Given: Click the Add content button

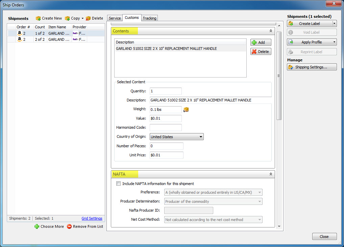Looking at the screenshot, I should click(261, 42).
